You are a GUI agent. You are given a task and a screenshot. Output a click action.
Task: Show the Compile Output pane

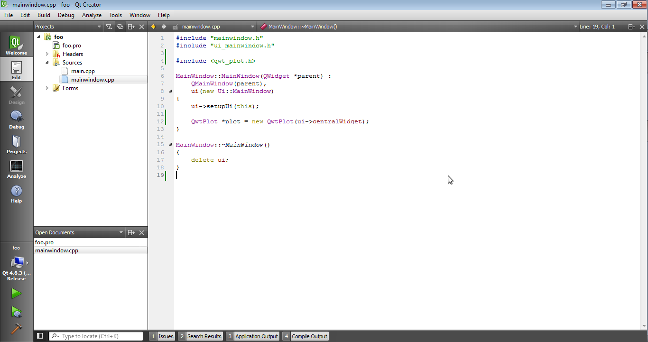[305, 336]
